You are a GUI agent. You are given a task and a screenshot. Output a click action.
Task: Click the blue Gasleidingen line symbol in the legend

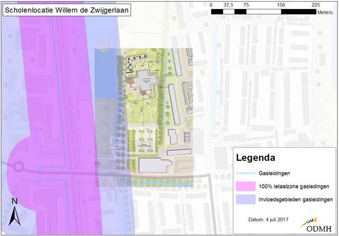pyautogui.click(x=246, y=173)
